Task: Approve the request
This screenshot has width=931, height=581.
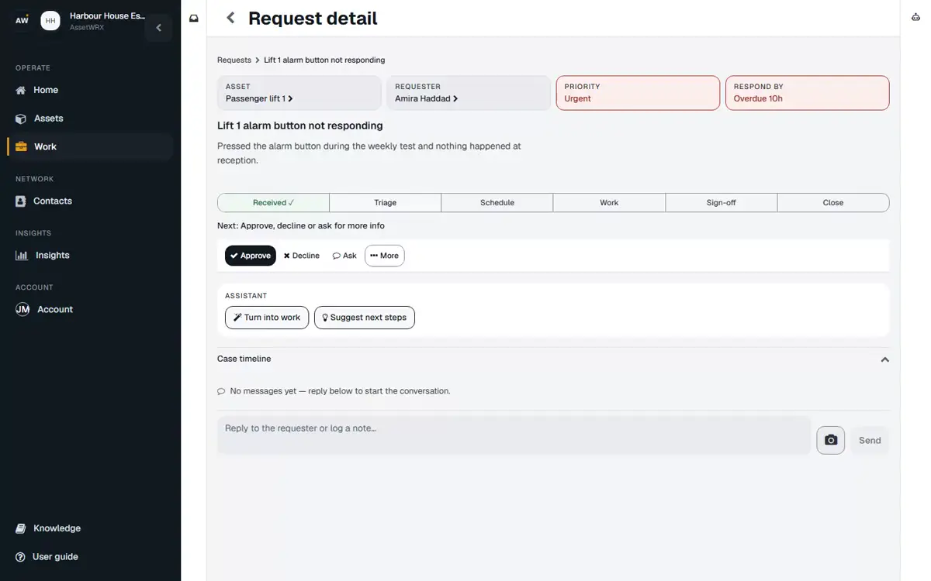Action: [251, 256]
